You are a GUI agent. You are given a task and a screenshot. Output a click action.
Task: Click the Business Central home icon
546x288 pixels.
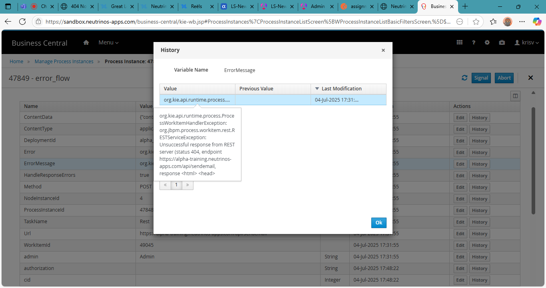[86, 42]
